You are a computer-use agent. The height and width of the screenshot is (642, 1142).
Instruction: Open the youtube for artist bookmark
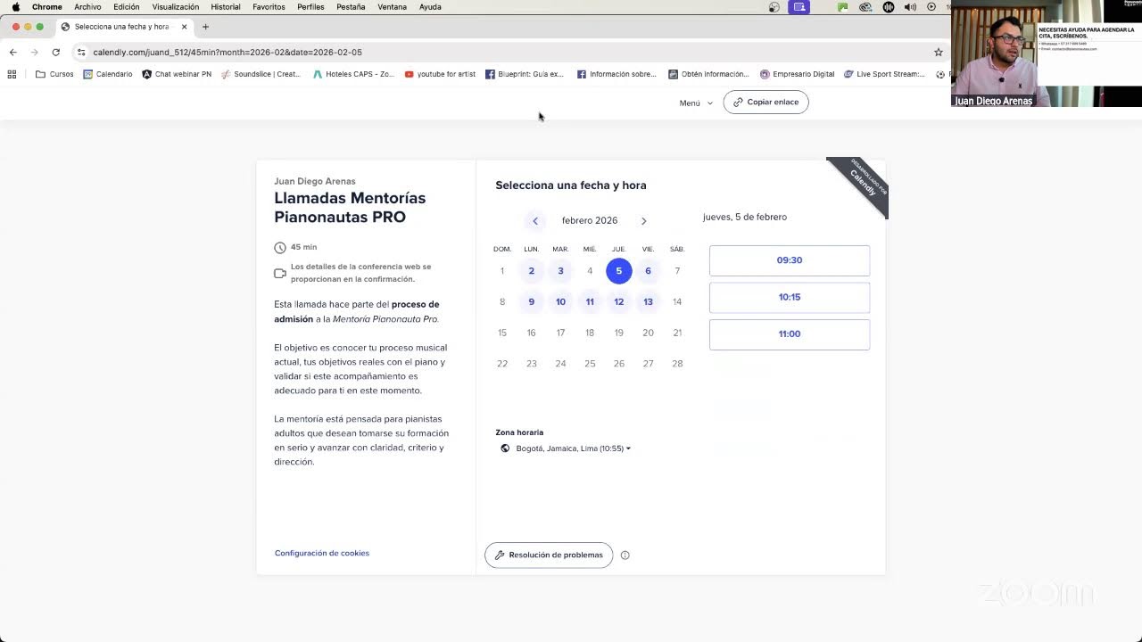point(440,74)
